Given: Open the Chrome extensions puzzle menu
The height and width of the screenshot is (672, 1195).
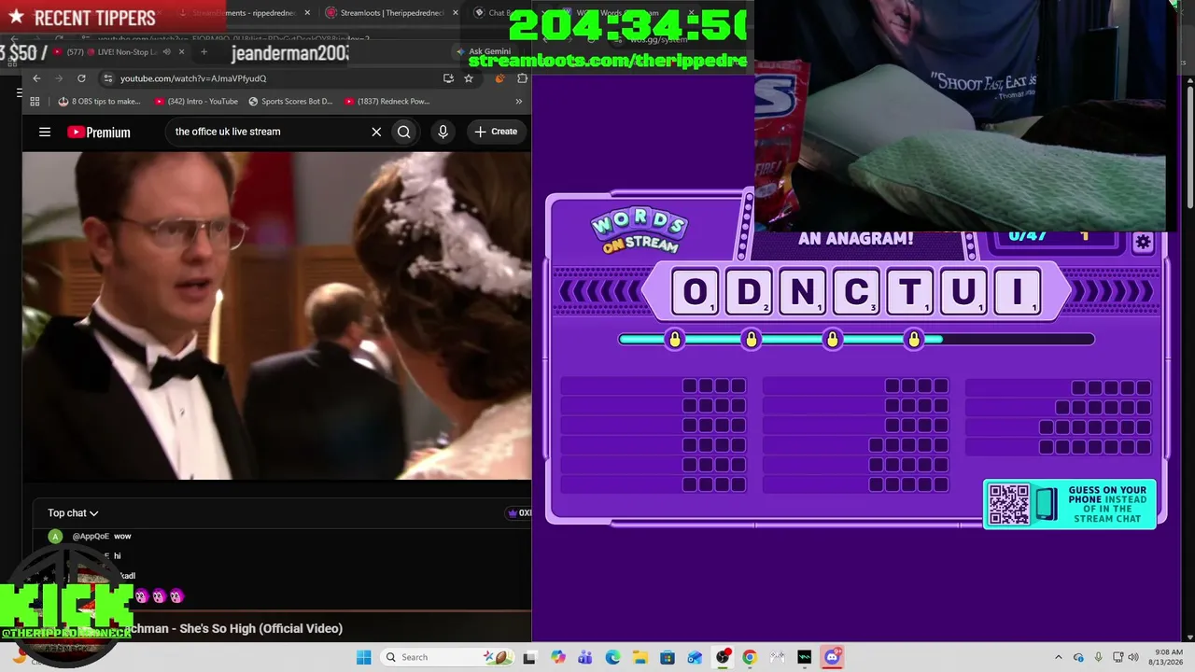Looking at the screenshot, I should (x=522, y=78).
